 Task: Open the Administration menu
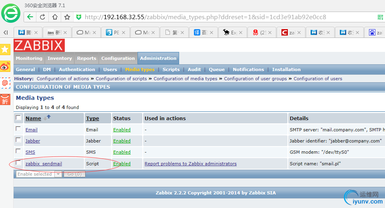pos(158,58)
